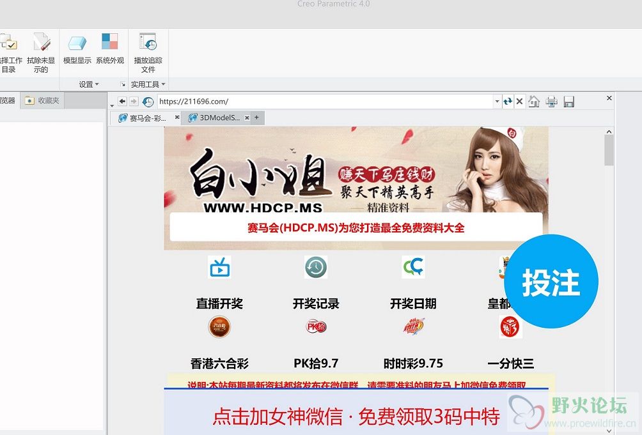642x435 pixels.
Task: Click the 一分快三 red logo icon
Action: 510,326
